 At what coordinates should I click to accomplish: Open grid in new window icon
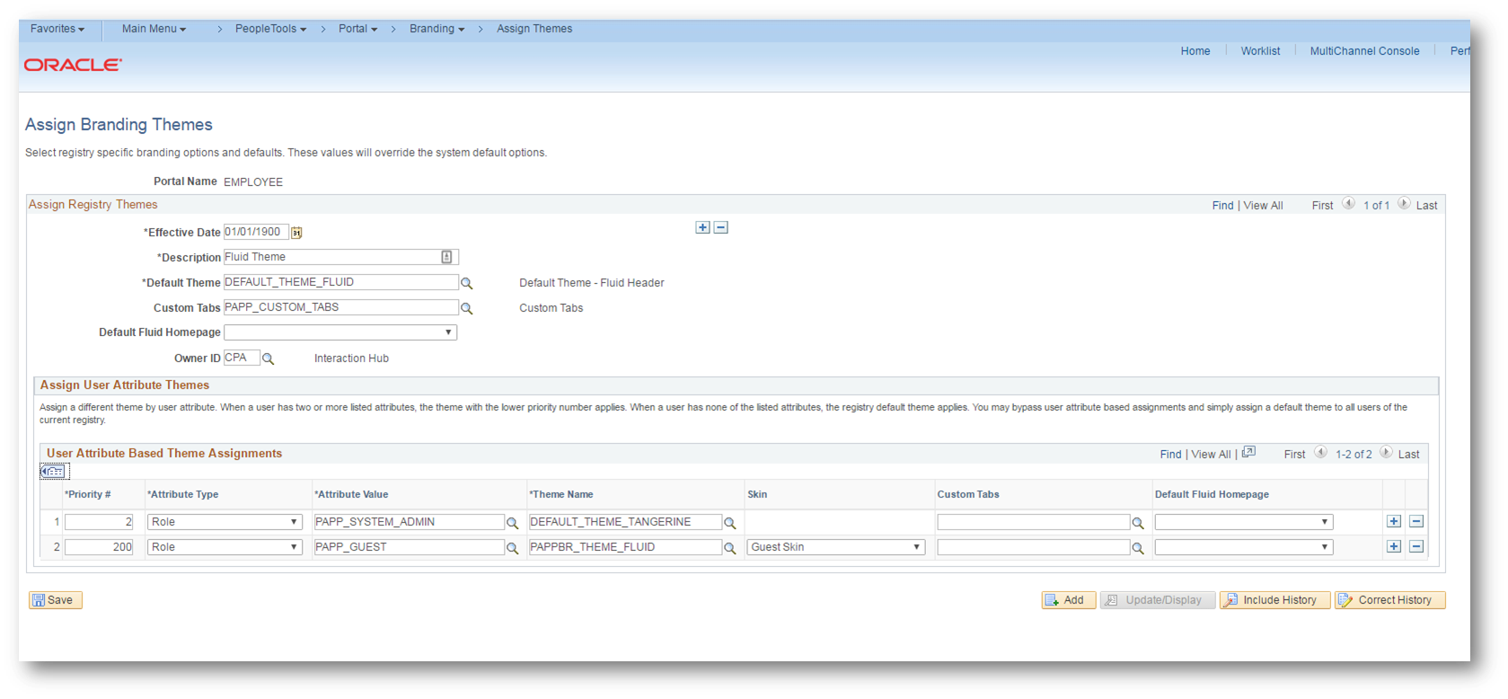1248,453
